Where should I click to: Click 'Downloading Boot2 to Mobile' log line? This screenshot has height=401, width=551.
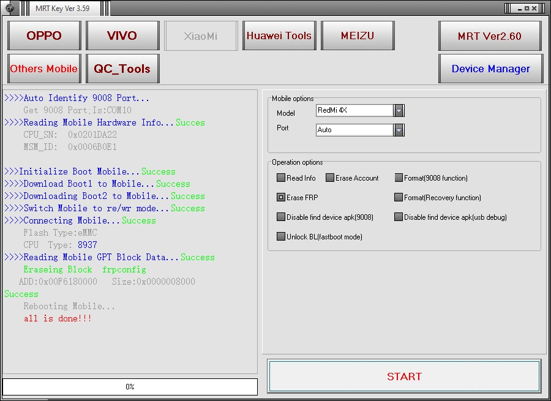[x=105, y=196]
